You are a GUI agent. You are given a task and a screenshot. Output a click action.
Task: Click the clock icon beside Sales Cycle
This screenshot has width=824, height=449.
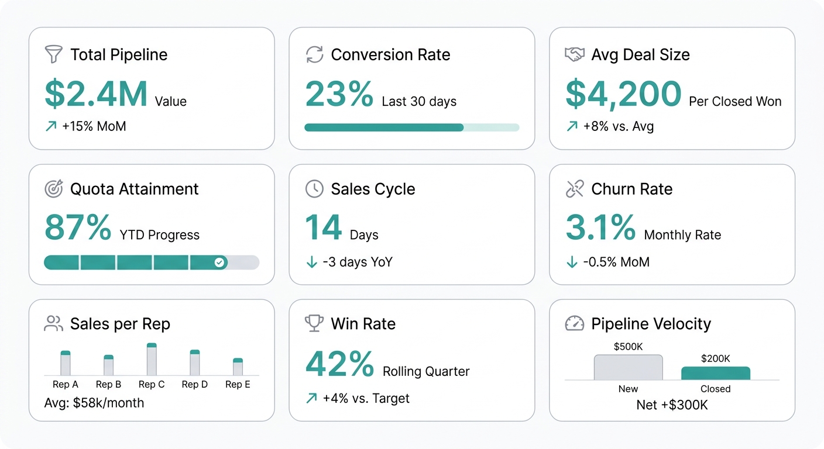pos(314,189)
